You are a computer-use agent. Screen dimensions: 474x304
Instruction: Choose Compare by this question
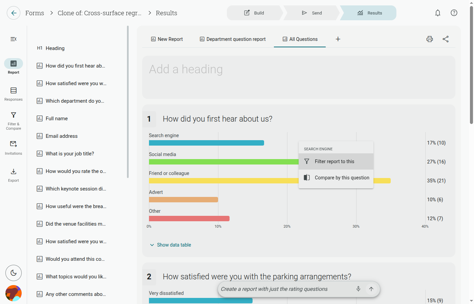click(336, 178)
